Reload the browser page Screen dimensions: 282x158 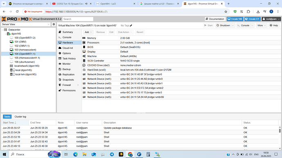click(x=17, y=12)
